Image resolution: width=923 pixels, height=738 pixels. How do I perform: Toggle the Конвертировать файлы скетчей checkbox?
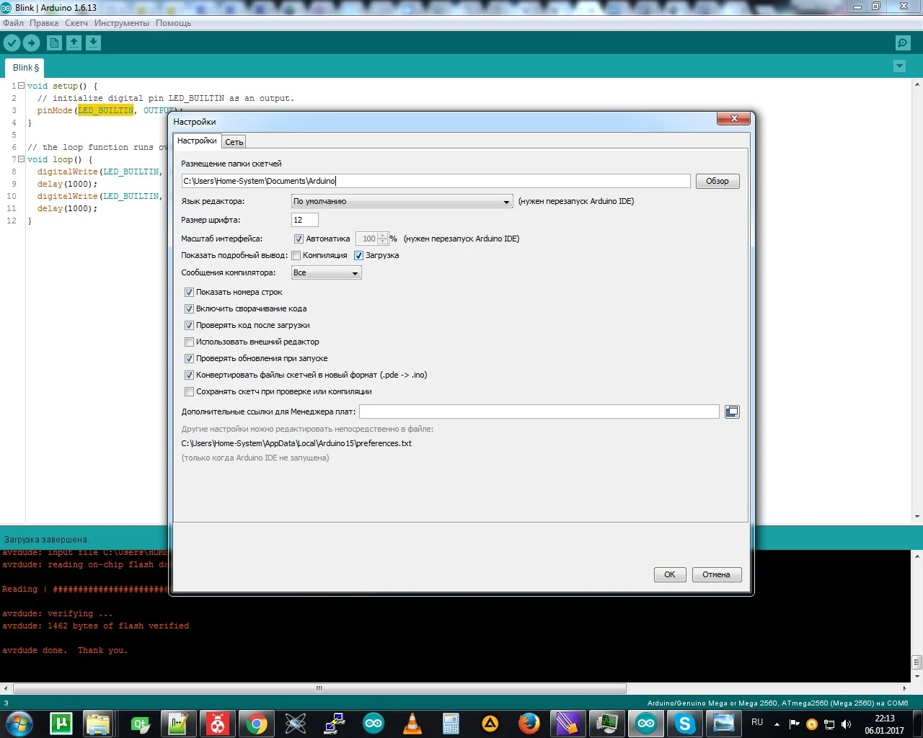189,375
